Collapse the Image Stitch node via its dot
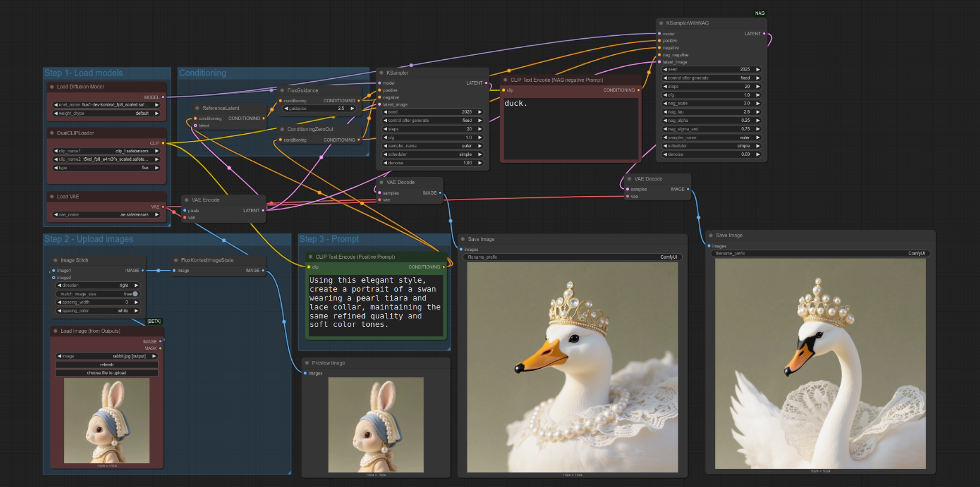980x487 pixels. (56, 261)
